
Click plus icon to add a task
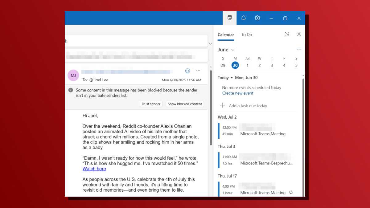pos(223,105)
